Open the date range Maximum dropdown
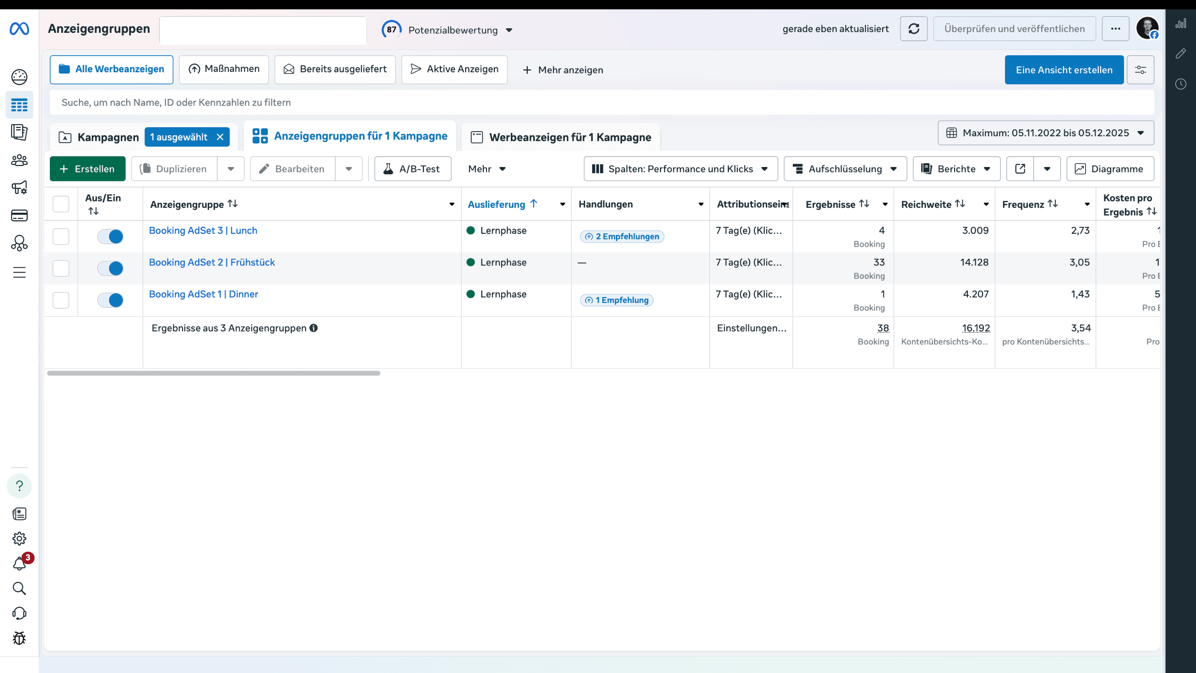1196x673 pixels. tap(1045, 133)
